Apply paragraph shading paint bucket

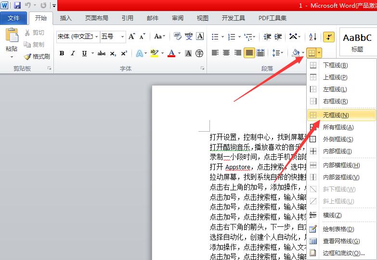point(296,53)
